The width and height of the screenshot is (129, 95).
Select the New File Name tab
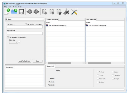91,19
